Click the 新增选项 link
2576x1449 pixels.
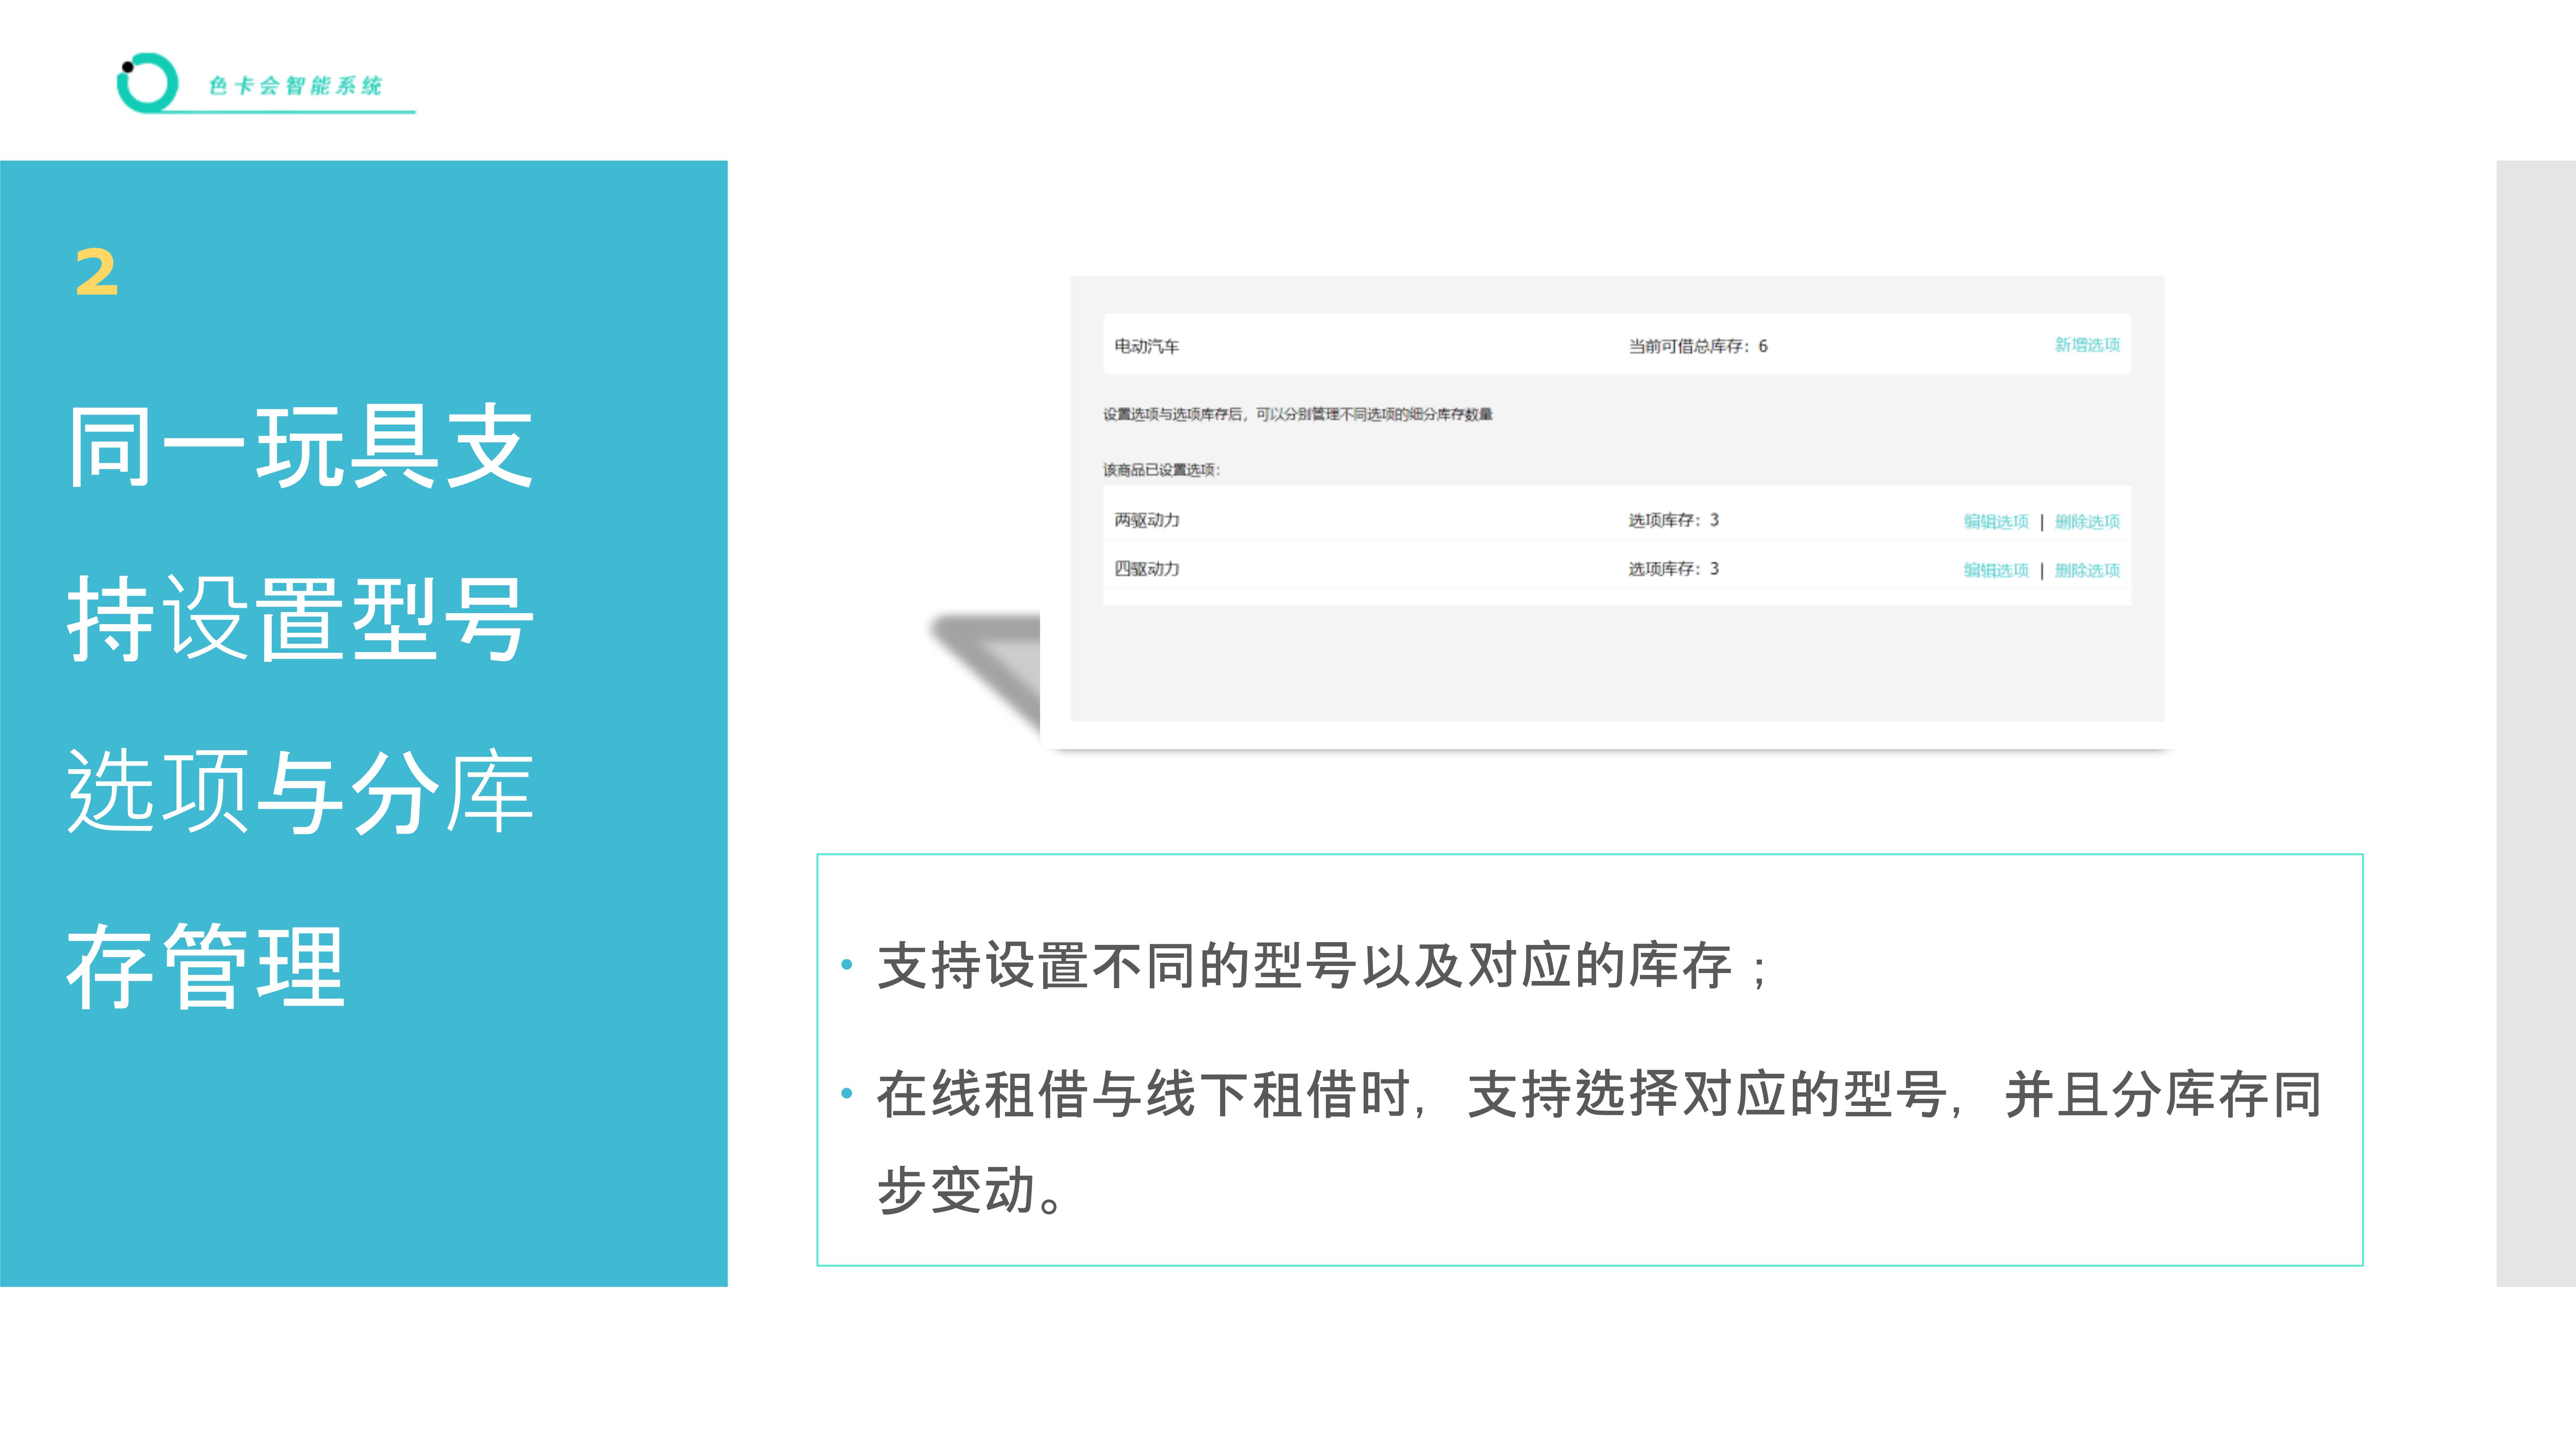2087,345
